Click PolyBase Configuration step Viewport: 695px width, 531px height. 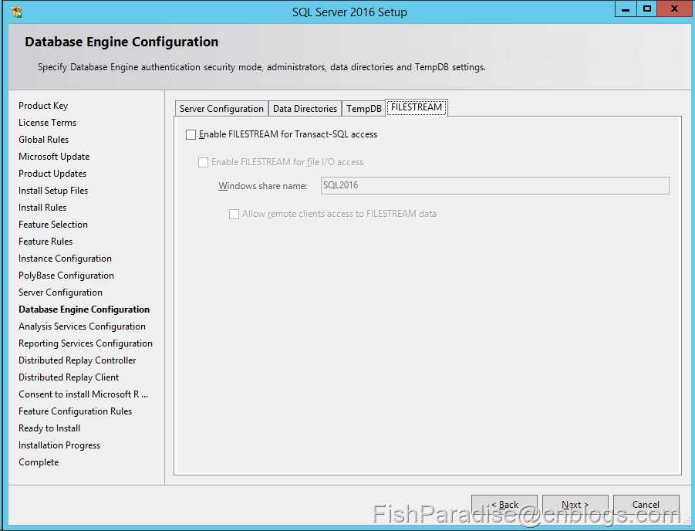point(66,276)
